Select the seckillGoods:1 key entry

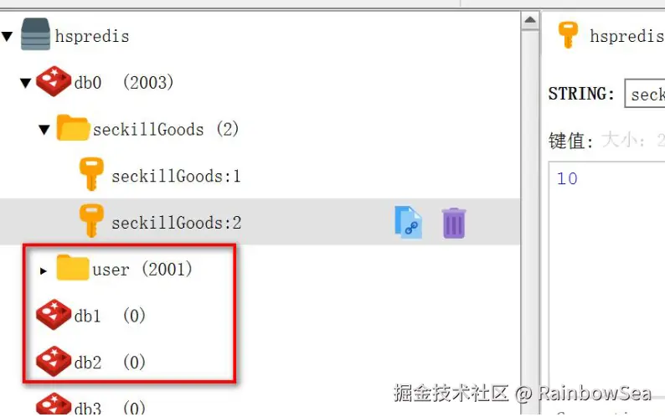176,176
